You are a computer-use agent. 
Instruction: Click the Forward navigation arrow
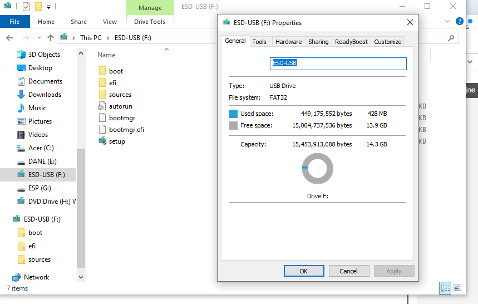26,38
